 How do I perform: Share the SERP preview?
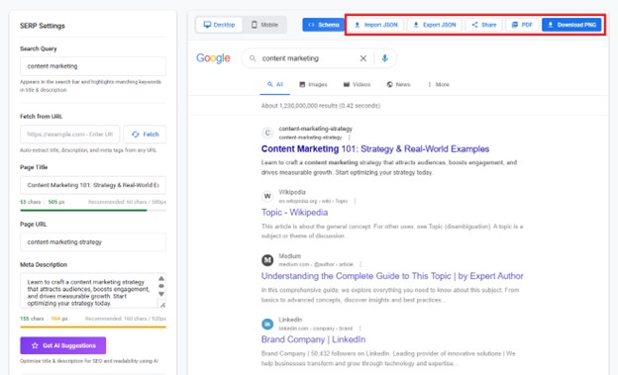pos(484,25)
